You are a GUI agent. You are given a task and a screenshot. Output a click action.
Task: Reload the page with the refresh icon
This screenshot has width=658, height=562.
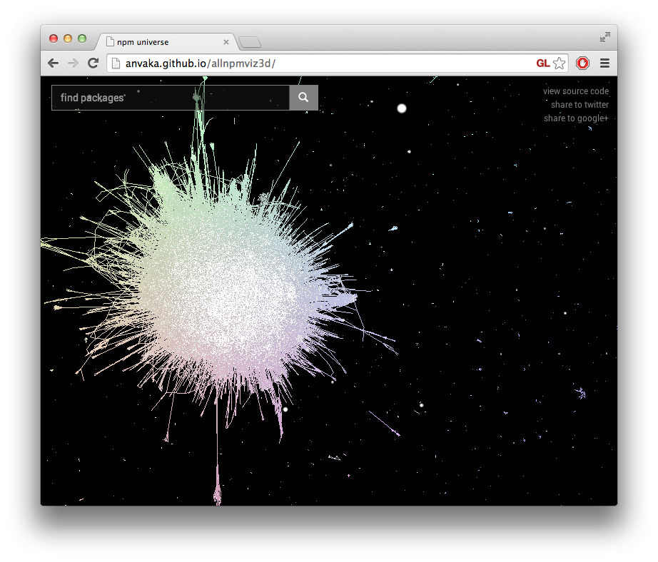point(93,63)
